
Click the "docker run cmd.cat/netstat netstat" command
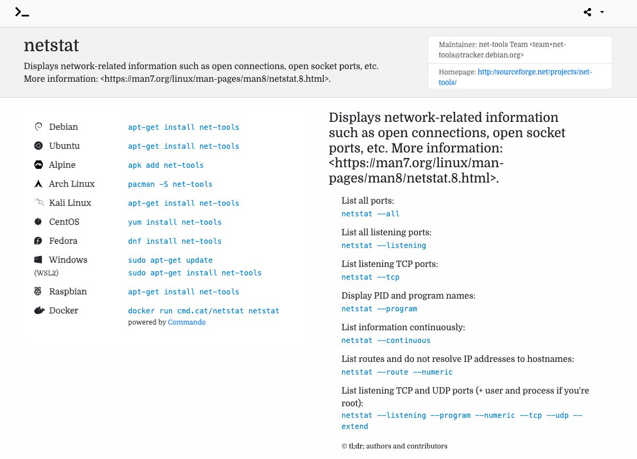204,311
